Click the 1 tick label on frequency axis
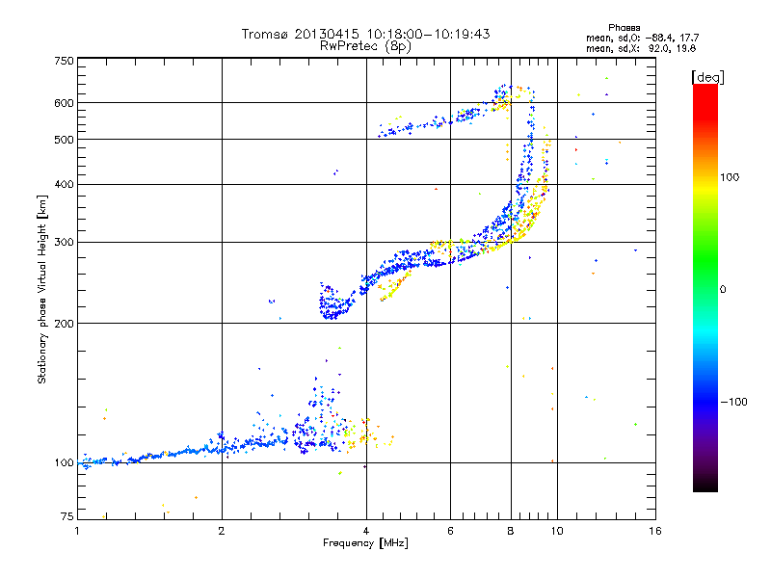The width and height of the screenshot is (771, 578). [77, 531]
